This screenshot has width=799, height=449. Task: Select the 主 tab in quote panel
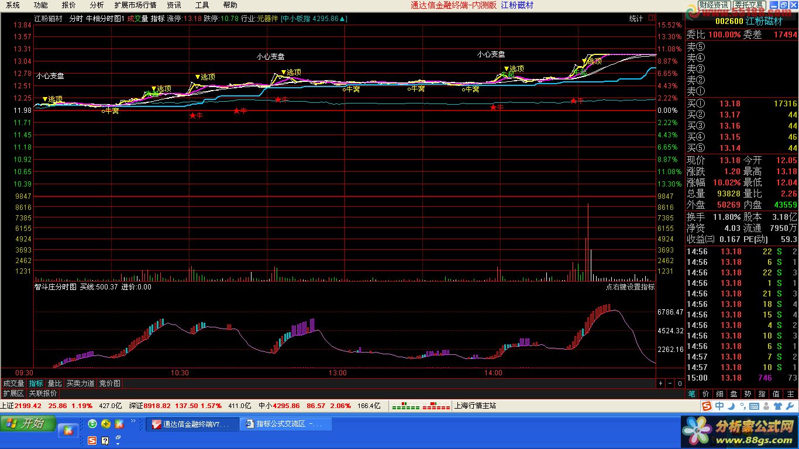(x=791, y=394)
